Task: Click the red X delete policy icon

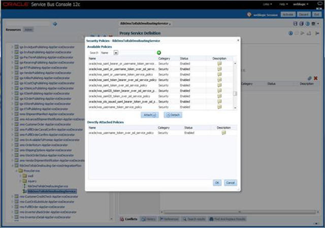Action: coord(315,78)
